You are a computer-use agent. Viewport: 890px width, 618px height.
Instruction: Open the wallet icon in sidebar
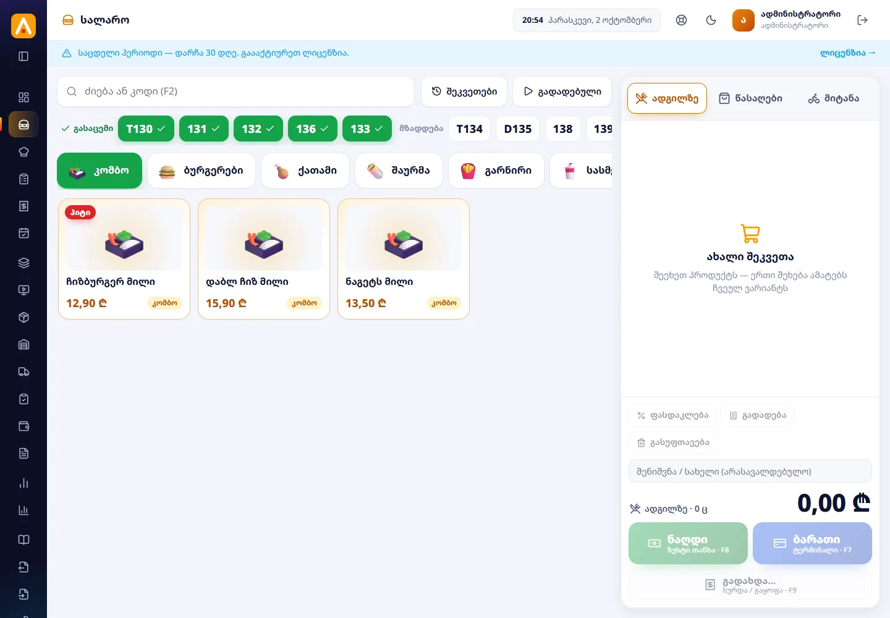coord(23,426)
